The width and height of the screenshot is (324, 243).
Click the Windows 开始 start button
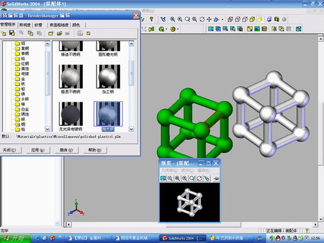[x=15, y=238]
